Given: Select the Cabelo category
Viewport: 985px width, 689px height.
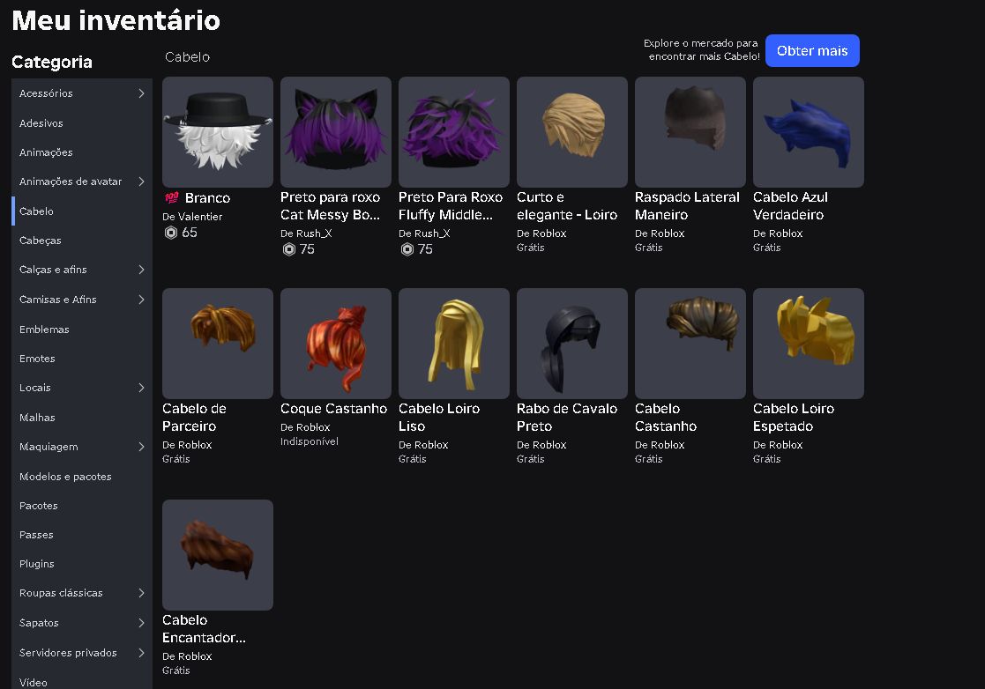Looking at the screenshot, I should click(x=82, y=211).
